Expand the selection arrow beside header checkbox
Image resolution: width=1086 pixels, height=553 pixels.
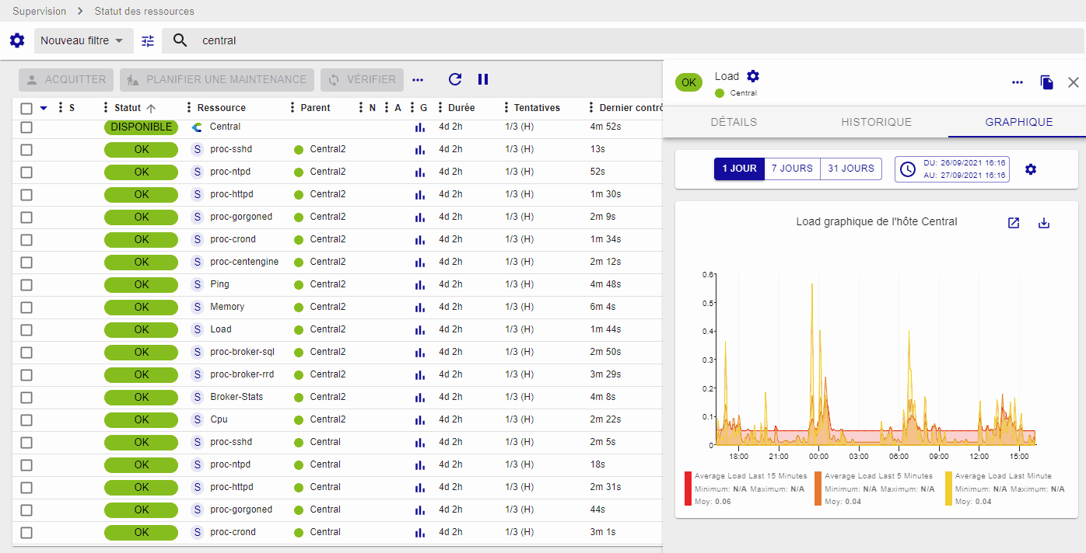pos(44,108)
